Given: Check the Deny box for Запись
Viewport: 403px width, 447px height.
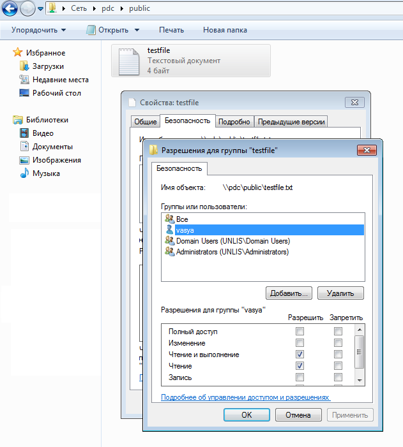Looking at the screenshot, I should click(x=338, y=377).
